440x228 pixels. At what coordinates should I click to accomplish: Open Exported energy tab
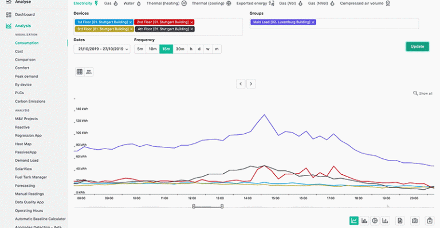[255, 3]
